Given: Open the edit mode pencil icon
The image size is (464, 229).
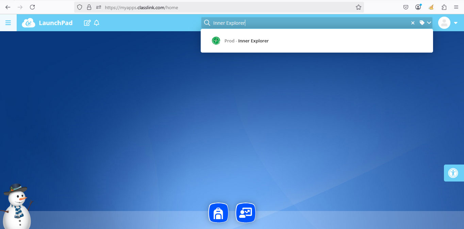Looking at the screenshot, I should tap(87, 23).
